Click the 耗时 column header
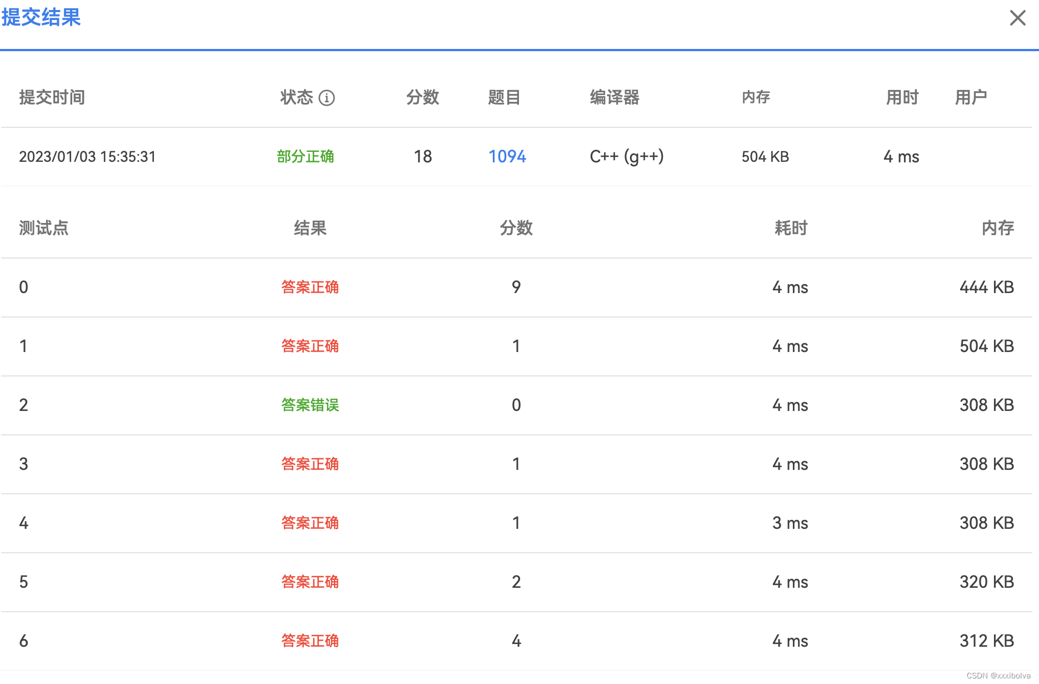Screen dimensions: 1039x684 pos(791,228)
